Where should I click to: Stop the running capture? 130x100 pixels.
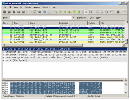tap(19, 12)
